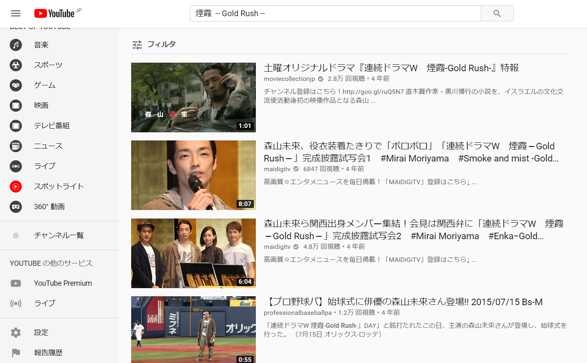Select the upper ライブ broadcast icon

tap(16, 166)
